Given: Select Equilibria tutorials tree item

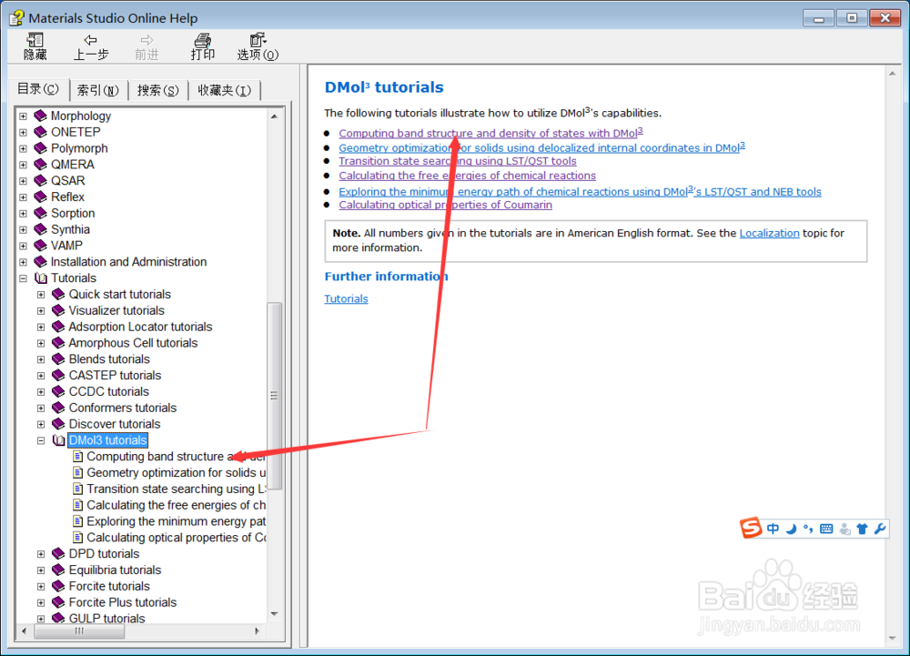Looking at the screenshot, I should point(115,570).
